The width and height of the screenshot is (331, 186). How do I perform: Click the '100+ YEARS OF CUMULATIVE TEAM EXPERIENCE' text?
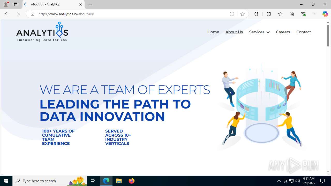pyautogui.click(x=58, y=137)
